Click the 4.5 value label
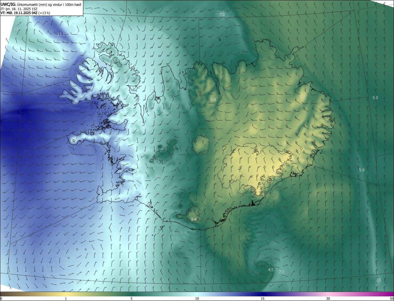Screen dimensions: 394x301 271,270
